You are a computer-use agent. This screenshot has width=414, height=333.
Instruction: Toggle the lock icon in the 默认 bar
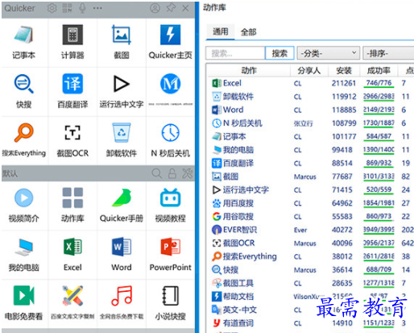coord(172,173)
